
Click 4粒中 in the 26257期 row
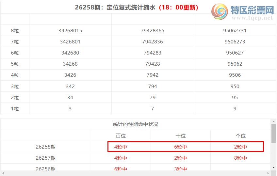[121, 158]
